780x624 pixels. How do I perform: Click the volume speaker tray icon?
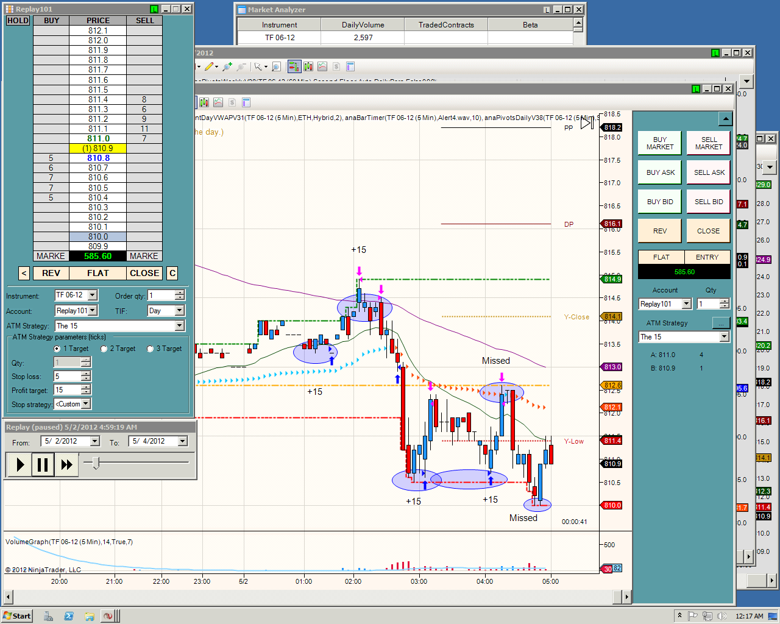click(722, 616)
